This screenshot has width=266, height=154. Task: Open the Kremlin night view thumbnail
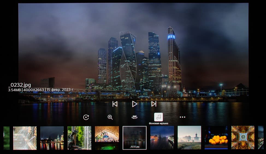[52, 138]
